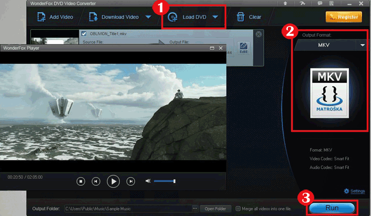Image resolution: width=371 pixels, height=216 pixels.
Task: Open the Edit tool for OBLIVION video
Action: point(243,48)
